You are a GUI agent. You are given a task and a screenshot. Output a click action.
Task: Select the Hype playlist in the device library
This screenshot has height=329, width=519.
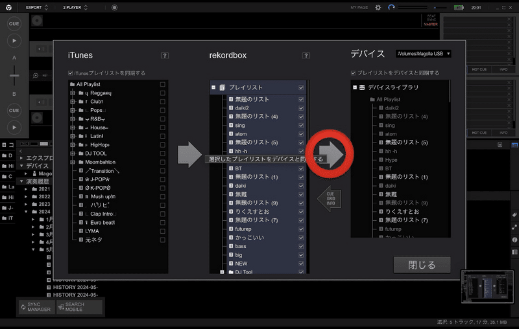[391, 160]
